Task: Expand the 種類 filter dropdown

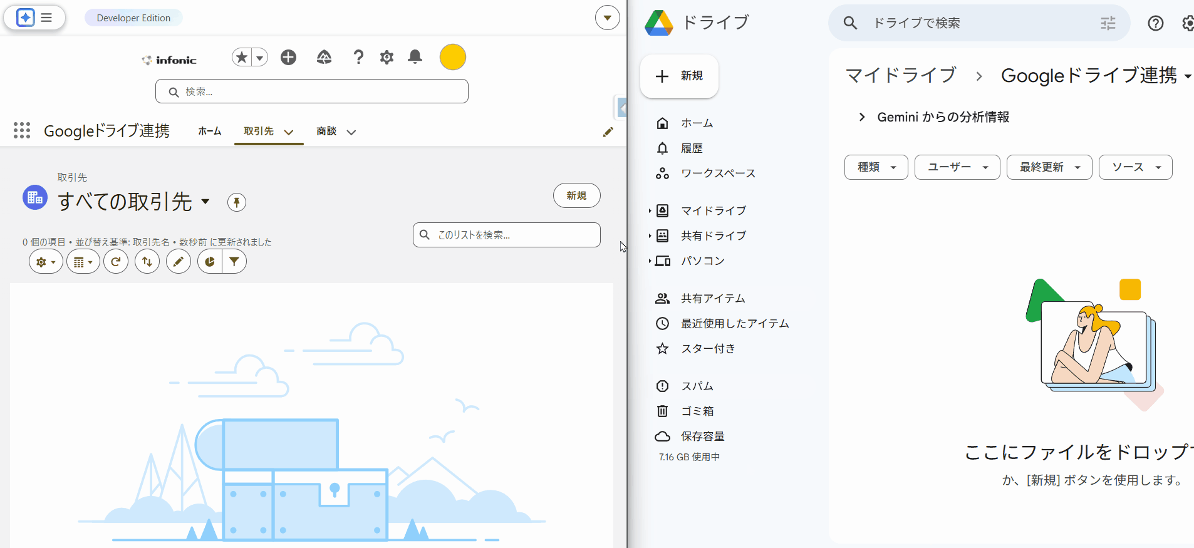Action: click(876, 167)
